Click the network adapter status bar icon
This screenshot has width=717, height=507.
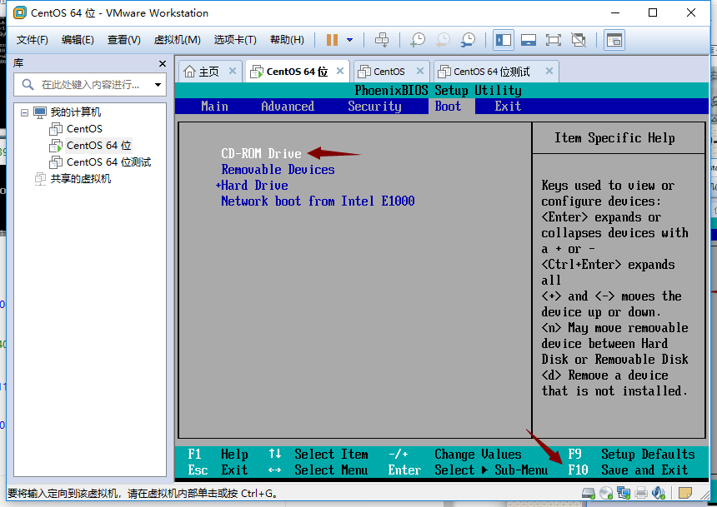(x=624, y=493)
